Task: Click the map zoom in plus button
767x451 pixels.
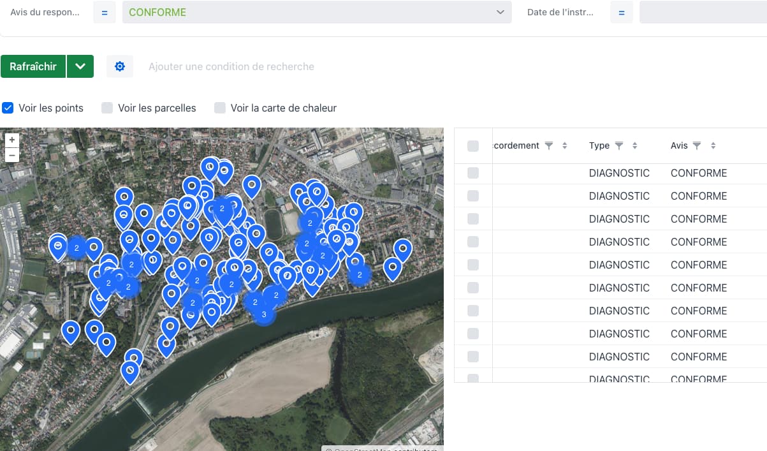Action: pyautogui.click(x=11, y=140)
